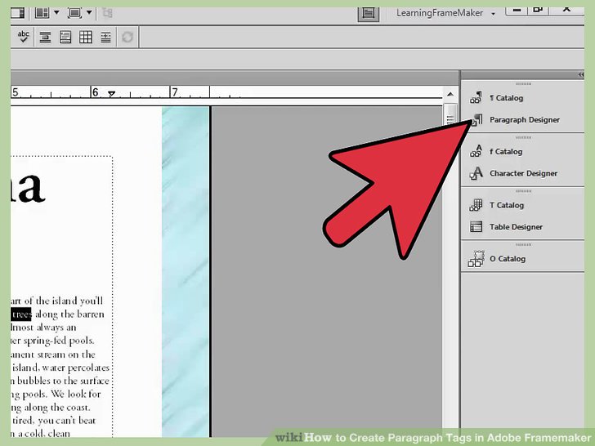Open the LearningFrameMaker workspace dropdown

coord(446,13)
